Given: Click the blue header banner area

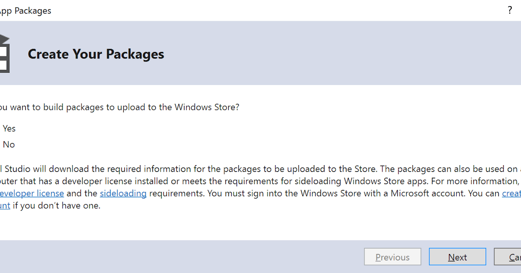Looking at the screenshot, I should coord(304,52).
